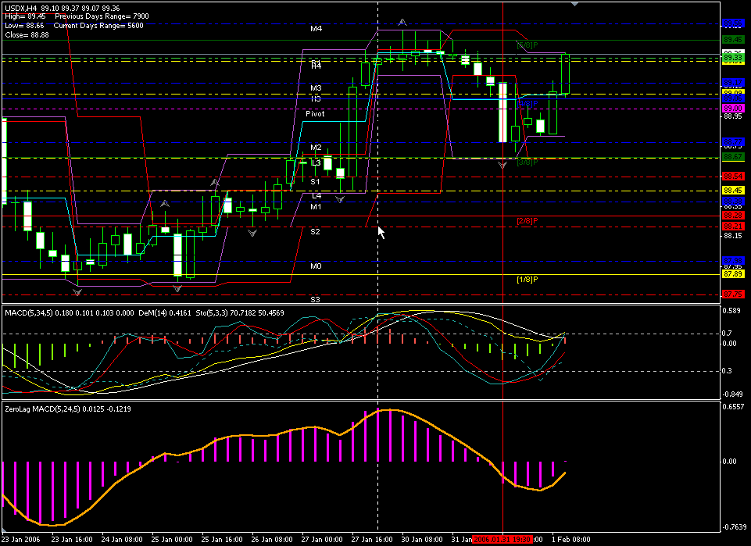This screenshot has width=751, height=546.
Task: Click the white mouse-pointer arrow drawn near the S2 level
Action: [381, 232]
